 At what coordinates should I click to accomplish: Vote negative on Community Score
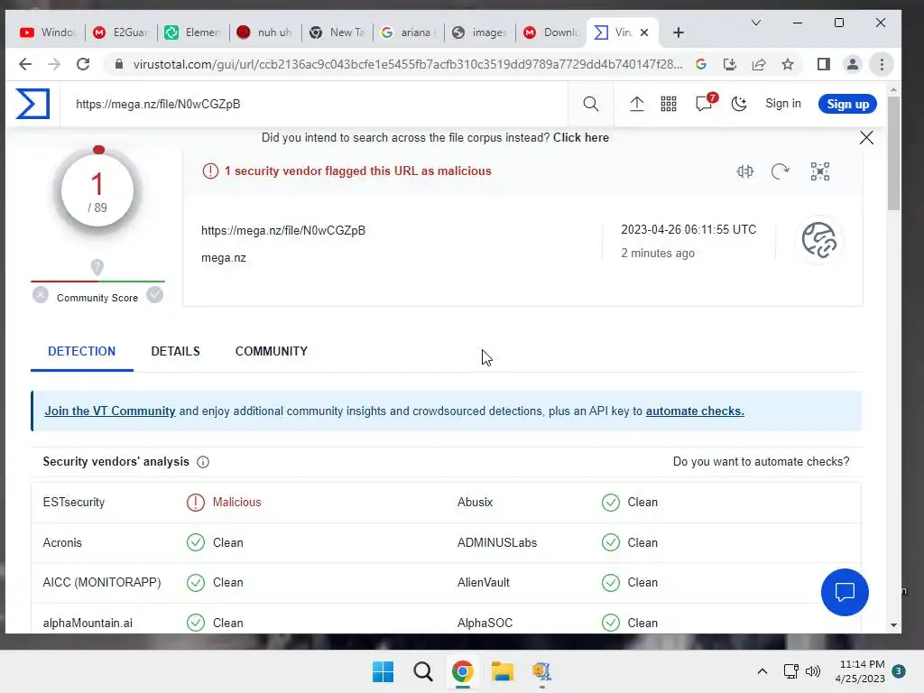[41, 295]
